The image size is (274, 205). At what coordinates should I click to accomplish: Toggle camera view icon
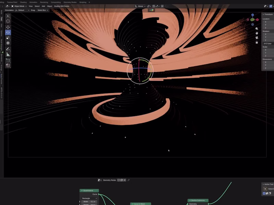pos(257,38)
